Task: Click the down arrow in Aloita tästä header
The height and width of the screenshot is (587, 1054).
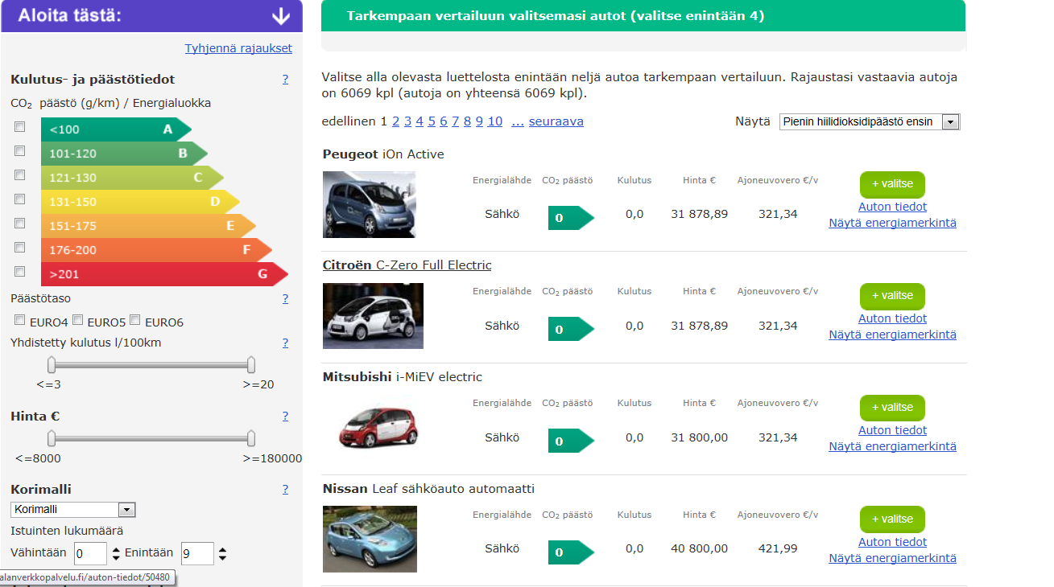Action: [x=280, y=15]
